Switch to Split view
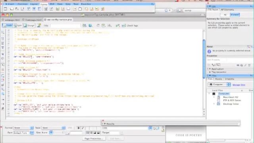Viewport: 254px width, 143px height. tap(17, 25)
